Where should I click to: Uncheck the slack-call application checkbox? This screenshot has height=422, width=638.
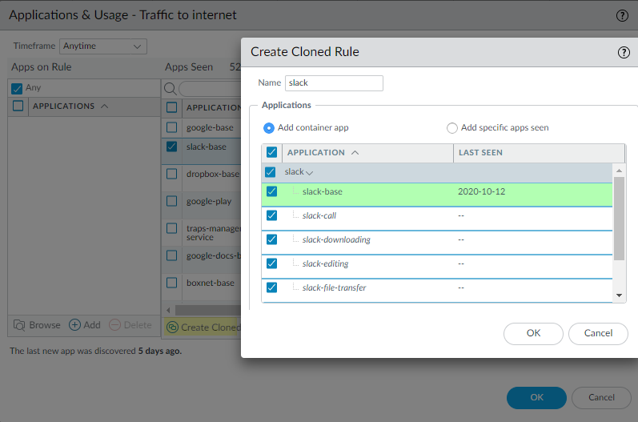coord(271,215)
